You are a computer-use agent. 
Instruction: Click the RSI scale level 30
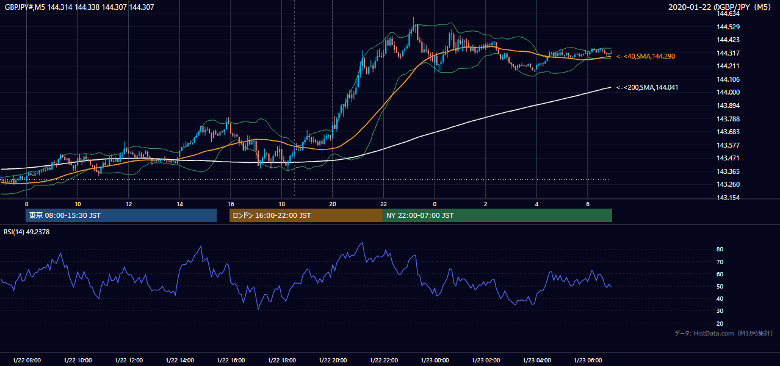[x=720, y=311]
